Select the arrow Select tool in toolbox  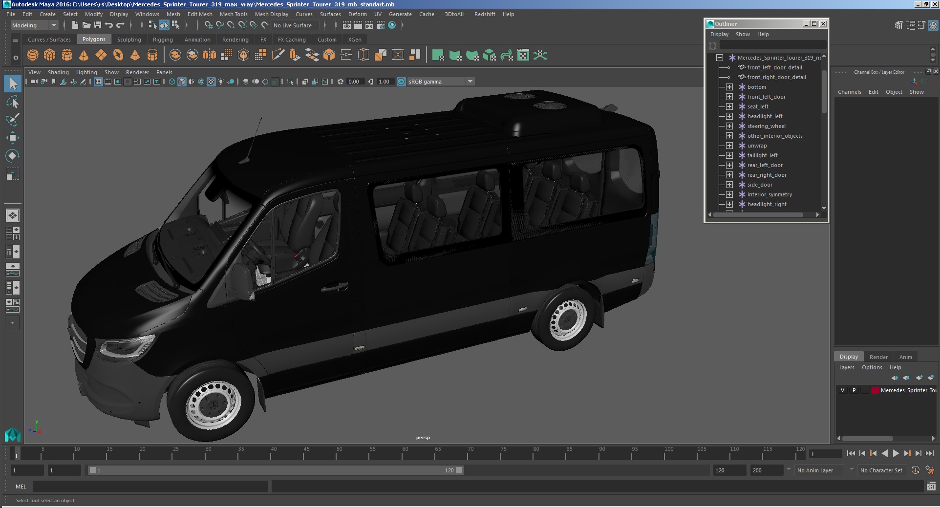pyautogui.click(x=13, y=84)
